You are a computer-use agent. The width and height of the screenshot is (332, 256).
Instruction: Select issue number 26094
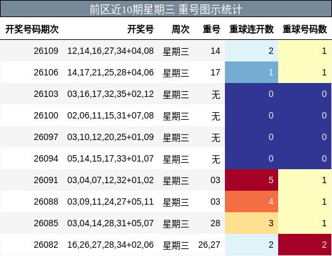(x=46, y=158)
